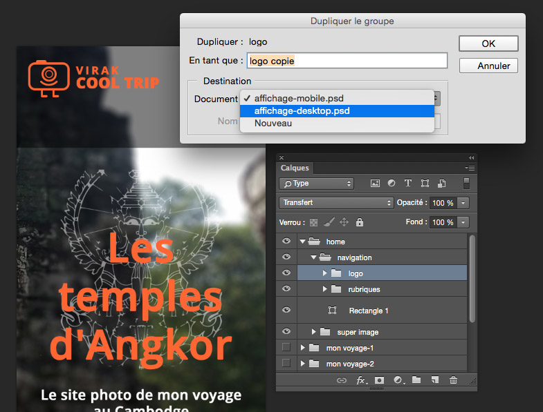Click the Fond value field
The width and height of the screenshot is (543, 412).
coord(443,222)
